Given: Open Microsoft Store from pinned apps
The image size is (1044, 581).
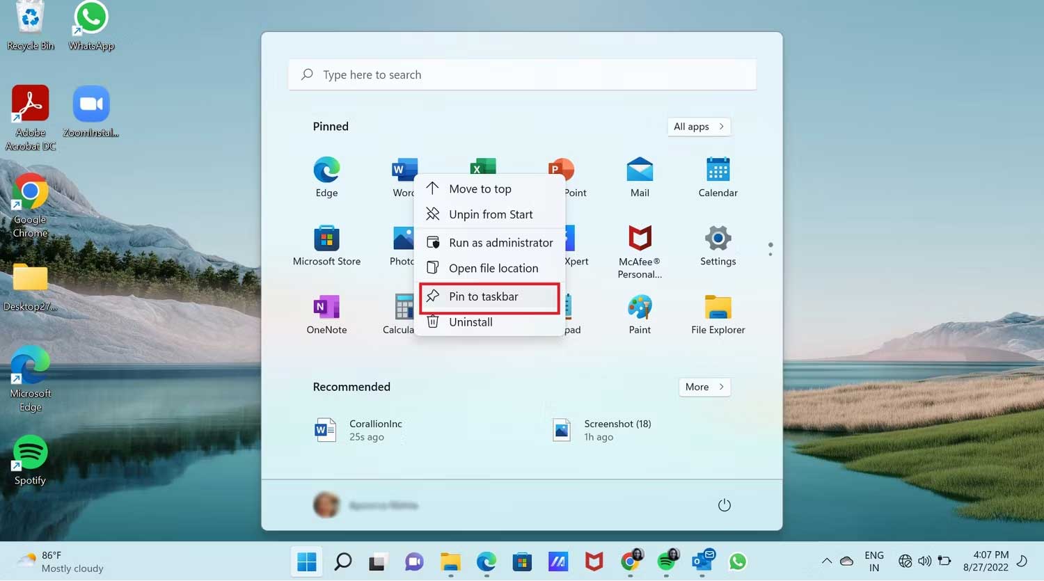Looking at the screenshot, I should tap(326, 246).
